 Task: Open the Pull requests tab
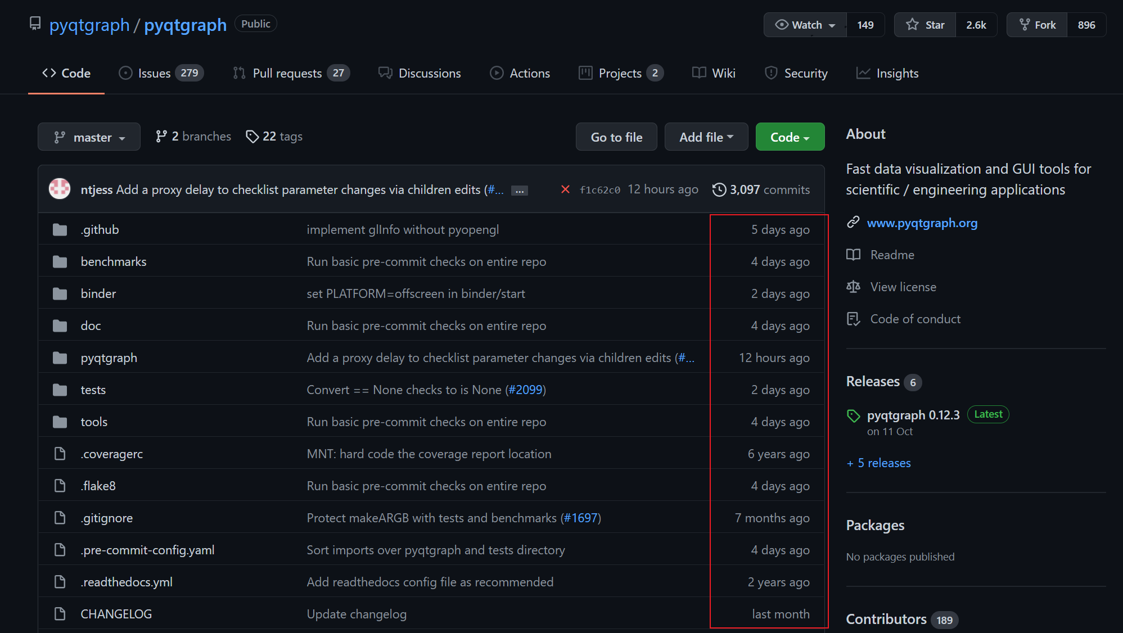click(287, 73)
